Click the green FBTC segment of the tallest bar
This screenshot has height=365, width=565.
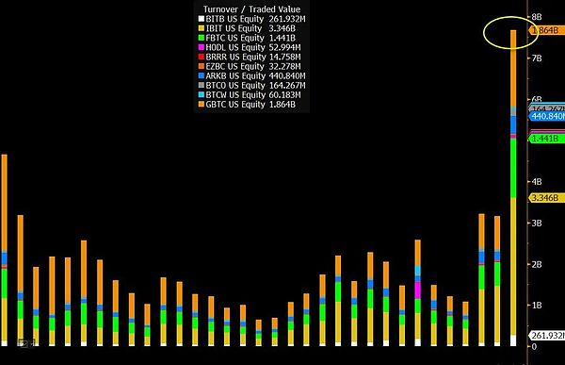point(513,168)
